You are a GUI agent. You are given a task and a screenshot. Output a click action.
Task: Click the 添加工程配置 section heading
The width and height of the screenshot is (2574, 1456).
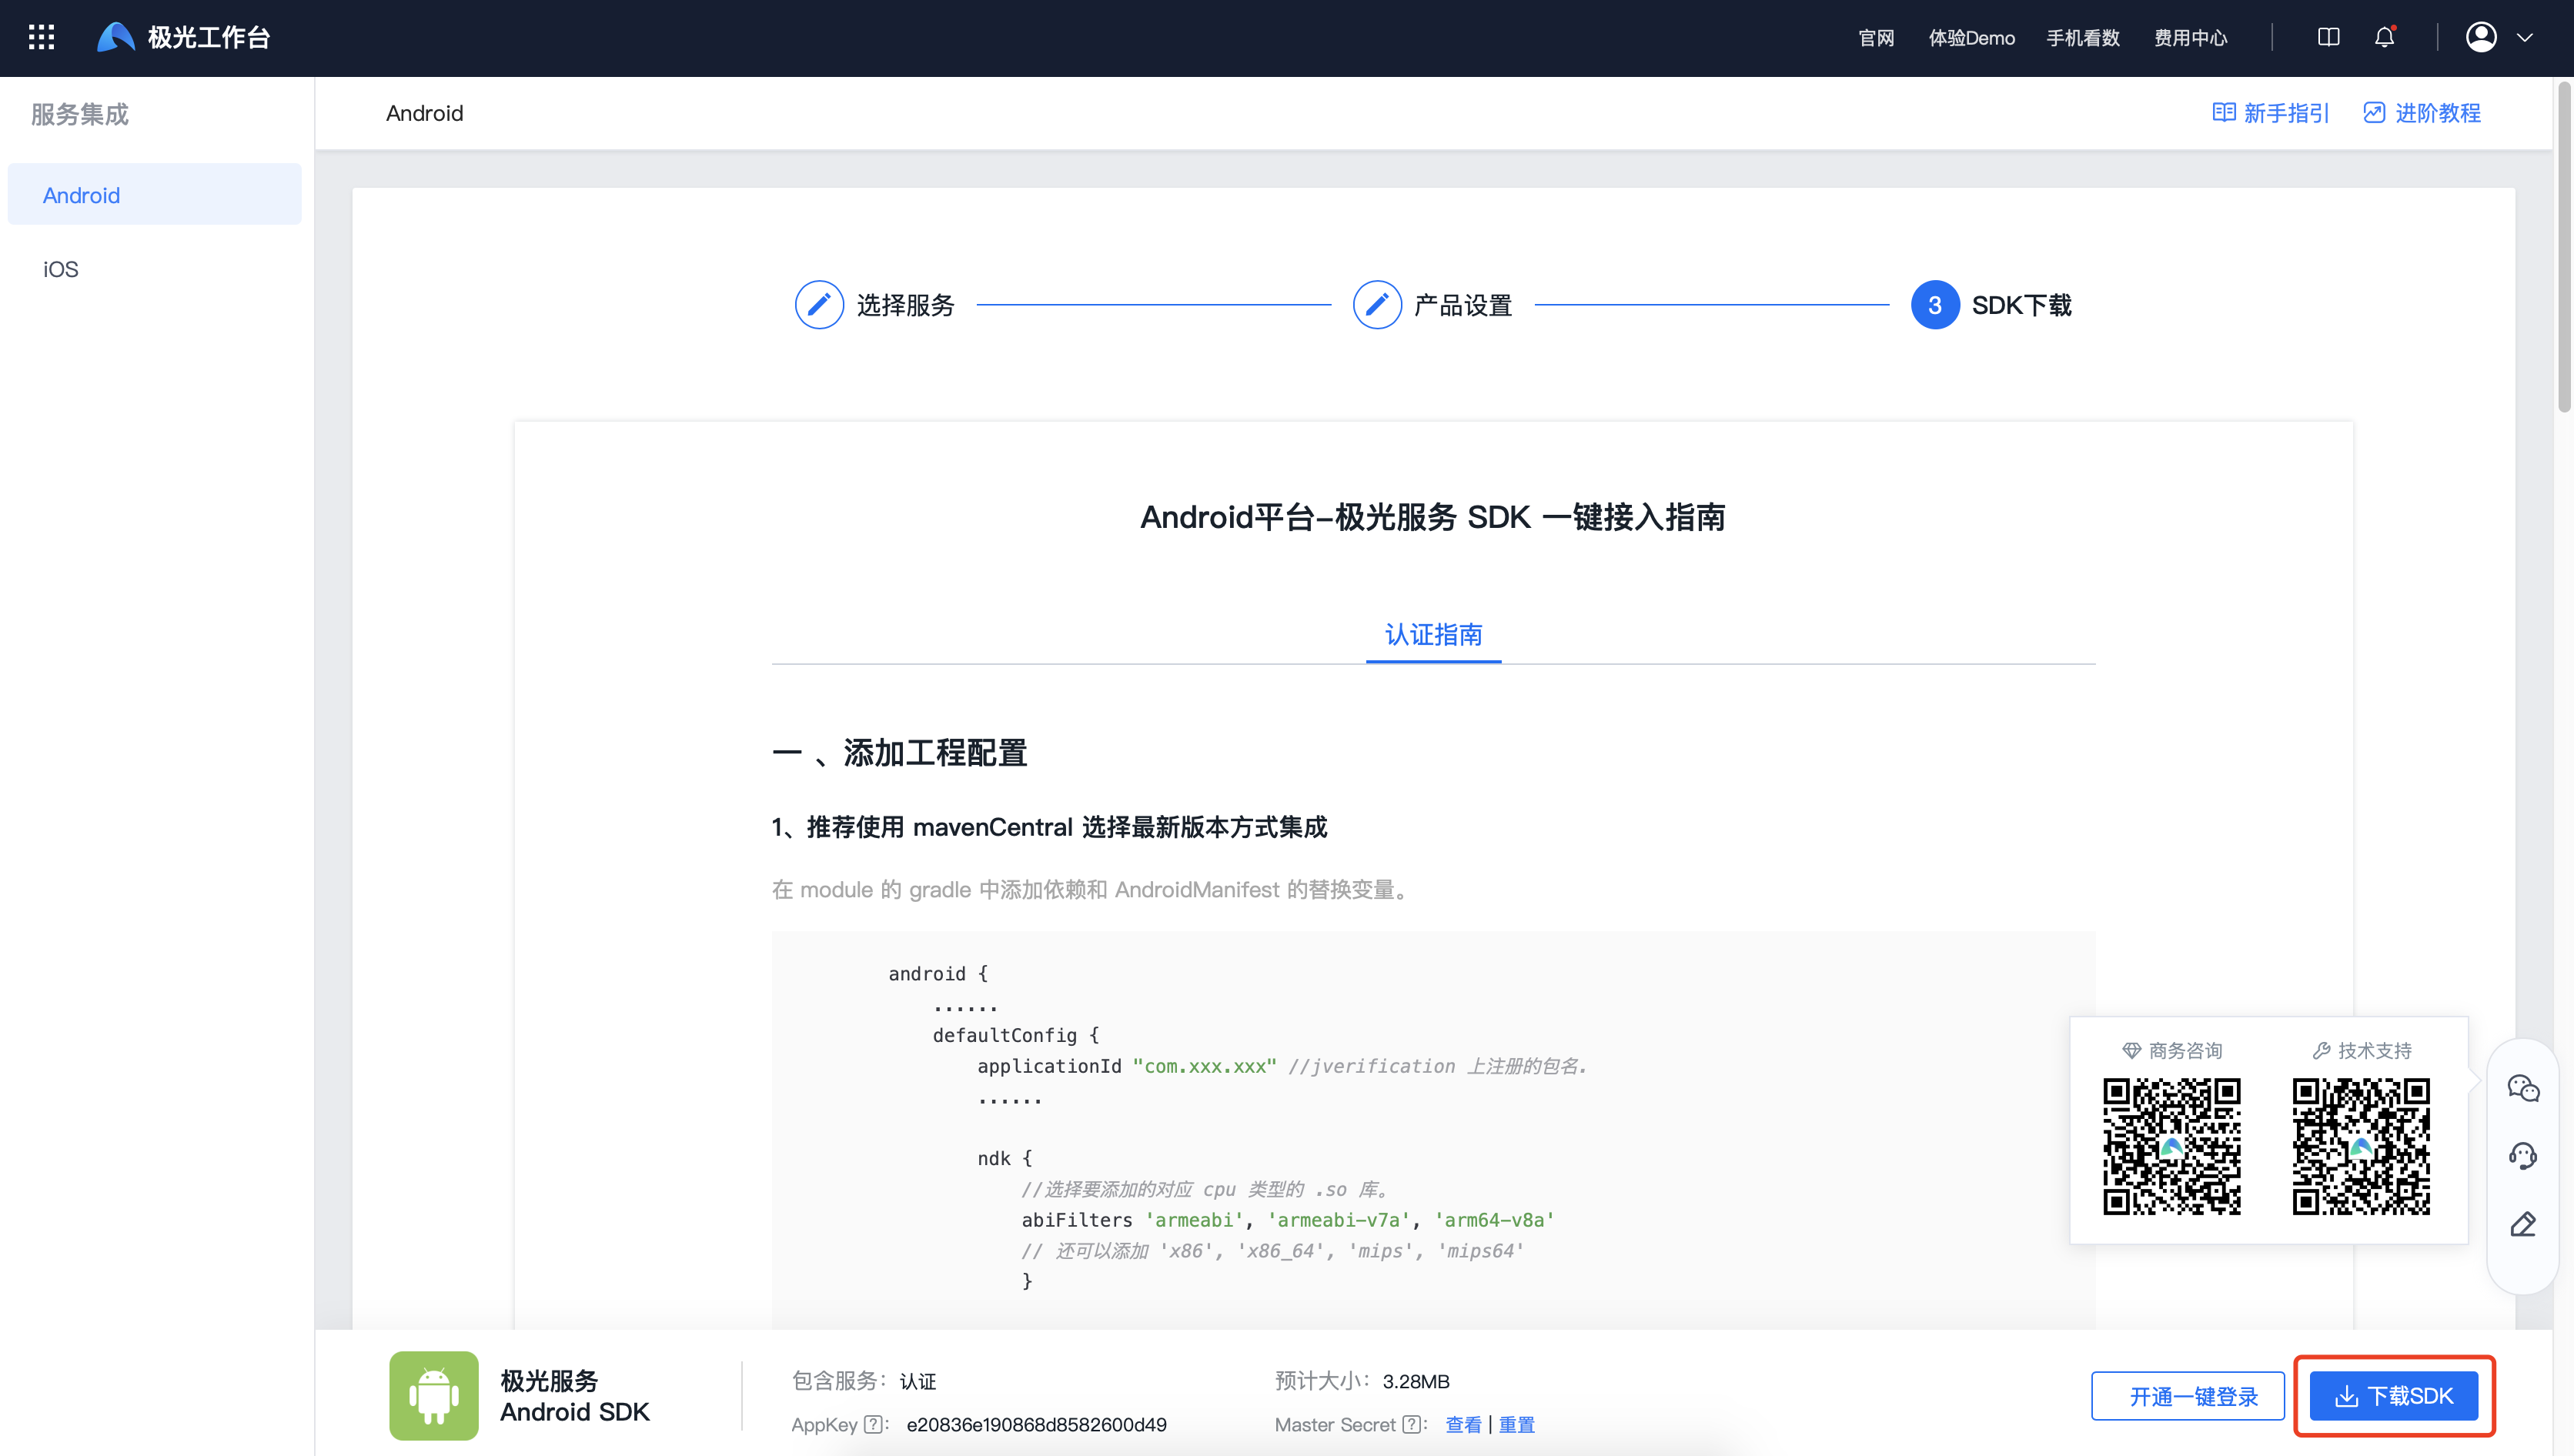(x=899, y=752)
